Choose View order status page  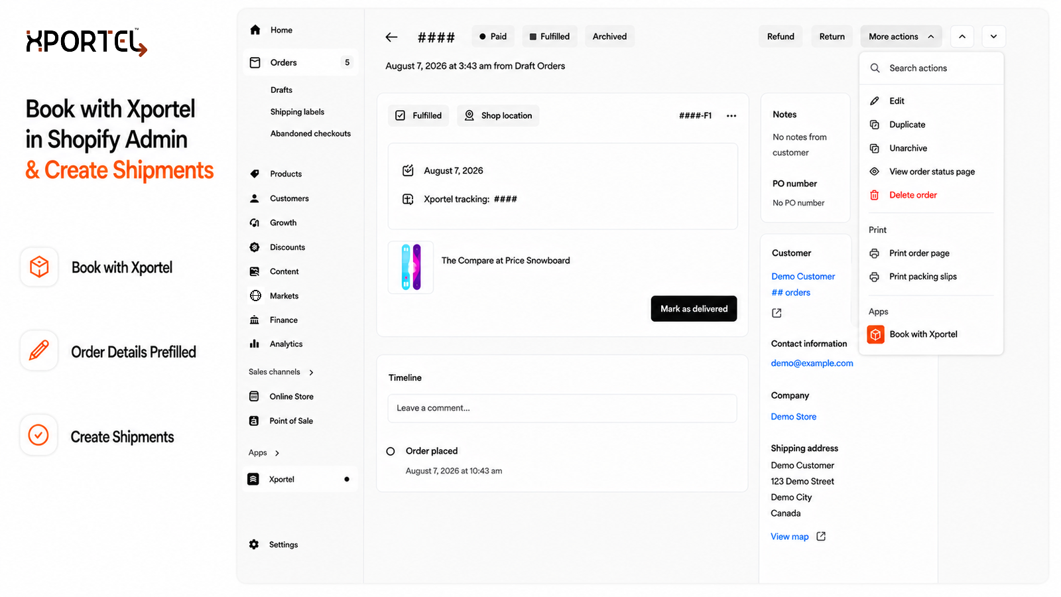pos(931,172)
